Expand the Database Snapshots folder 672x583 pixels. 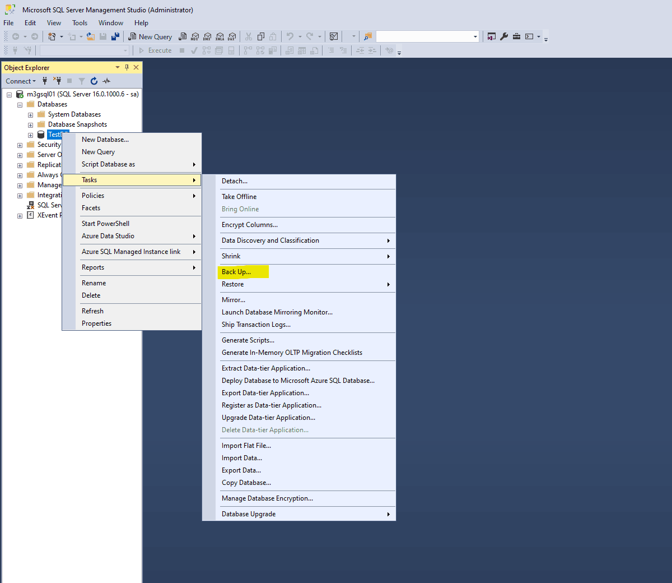(x=30, y=125)
